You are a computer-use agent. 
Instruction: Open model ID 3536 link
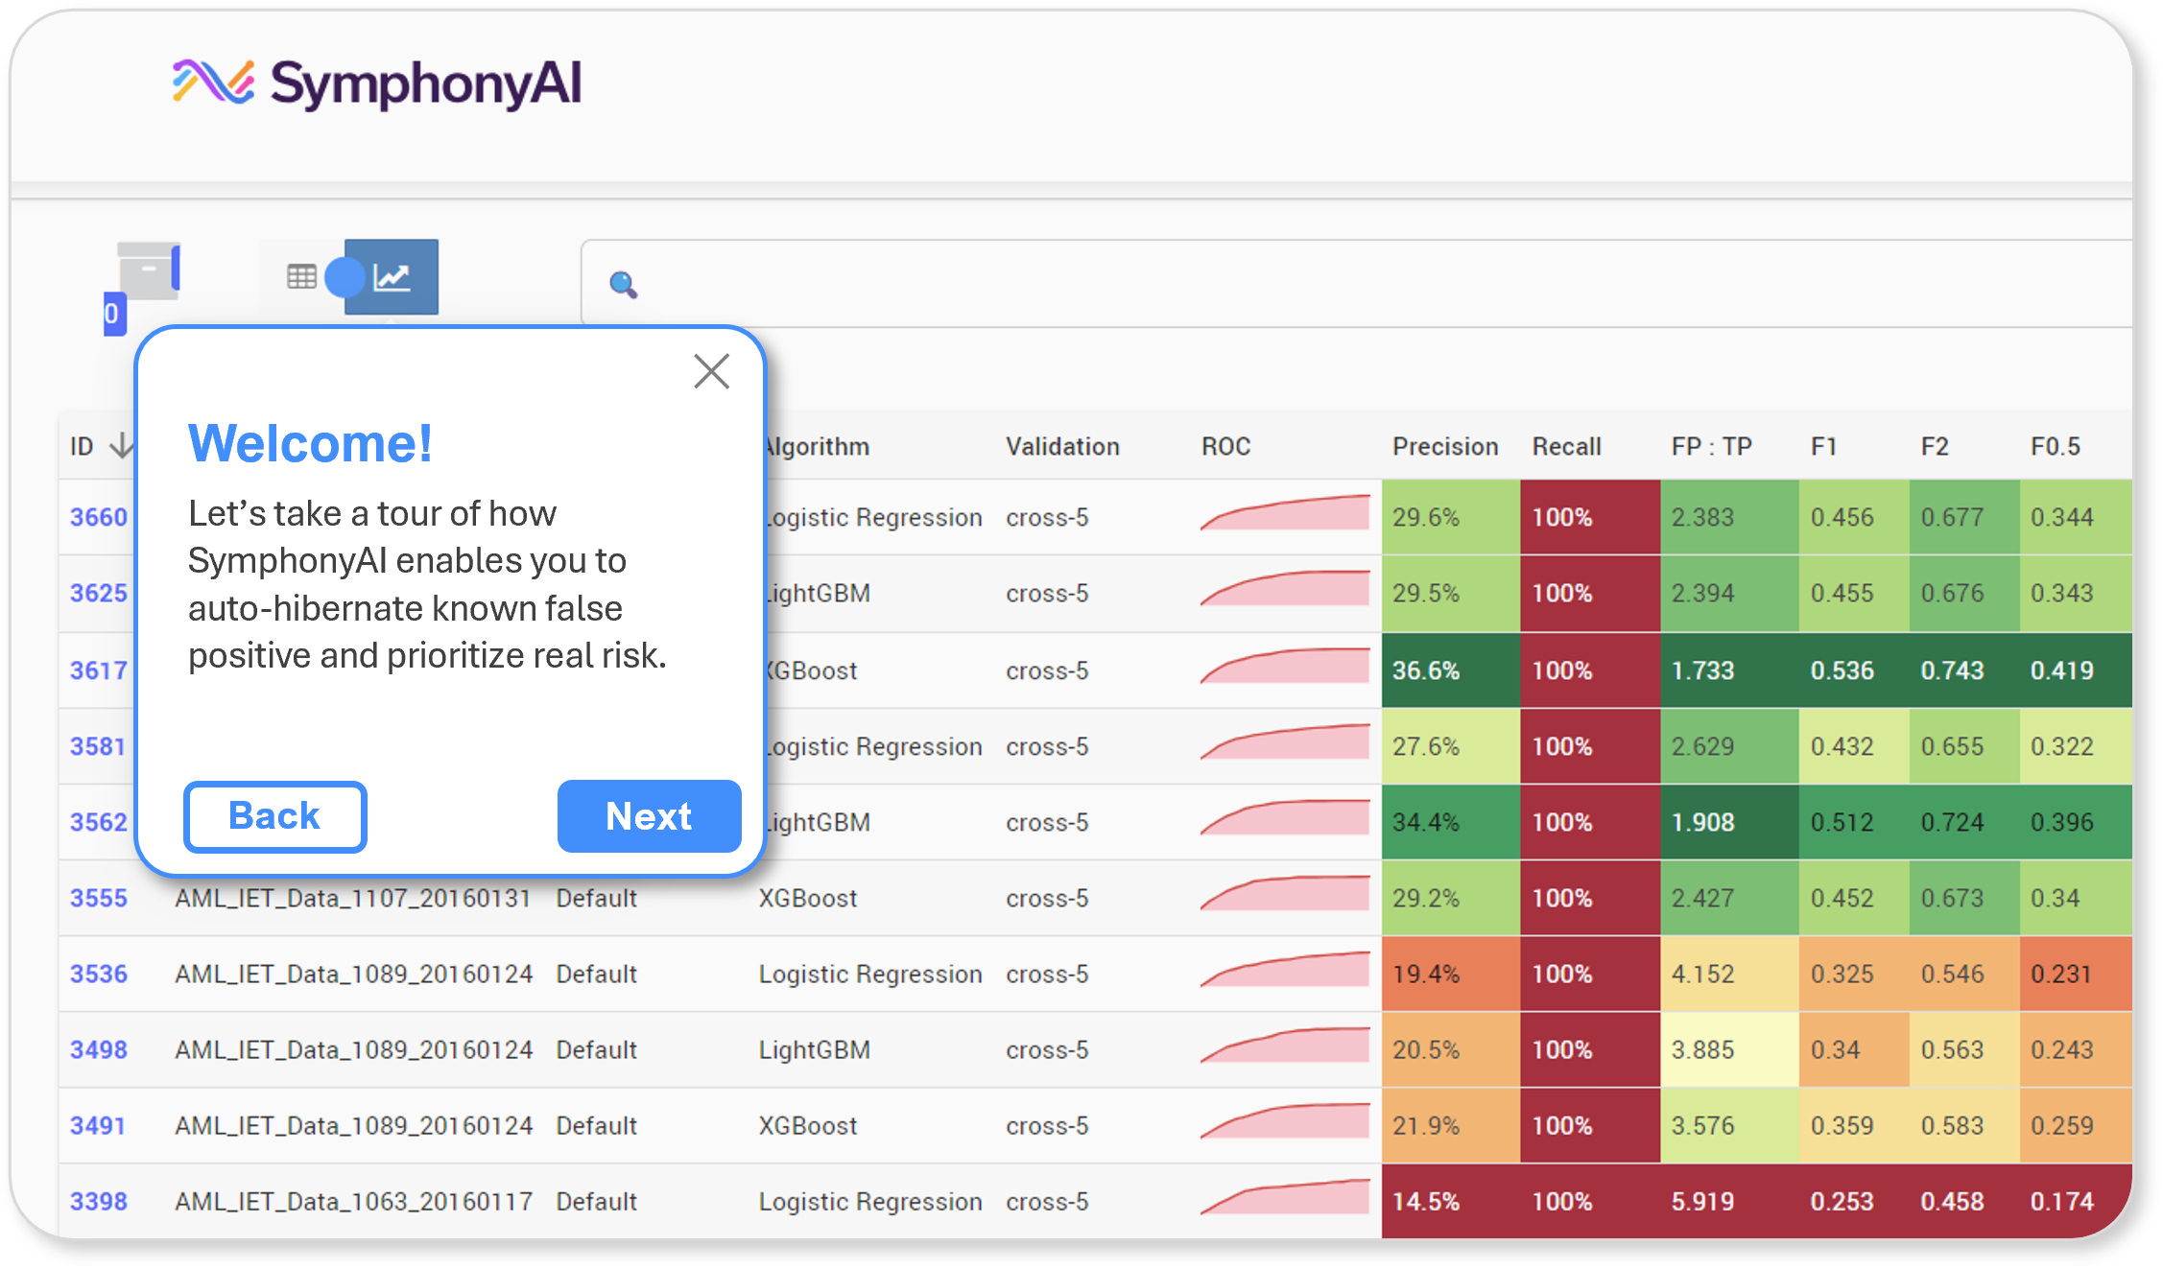[x=98, y=974]
